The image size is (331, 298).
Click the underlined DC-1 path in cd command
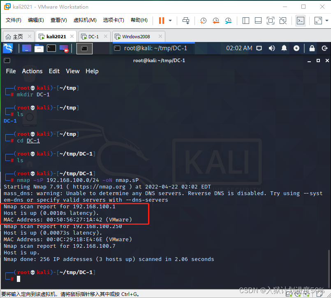tap(33, 141)
